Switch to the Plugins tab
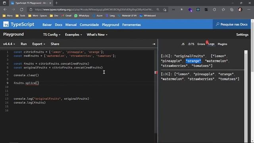Viewport: 254px width, 143px height. pos(222,44)
